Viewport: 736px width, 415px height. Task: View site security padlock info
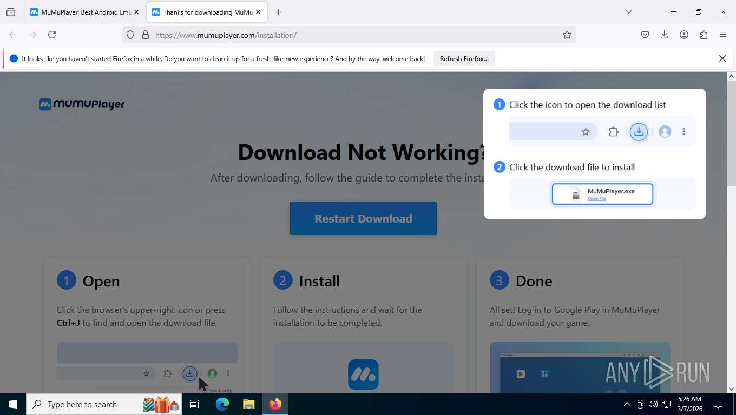[145, 35]
